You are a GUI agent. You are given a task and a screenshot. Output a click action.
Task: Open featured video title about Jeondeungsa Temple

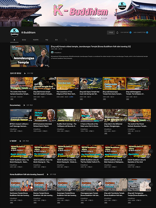coord(91,46)
